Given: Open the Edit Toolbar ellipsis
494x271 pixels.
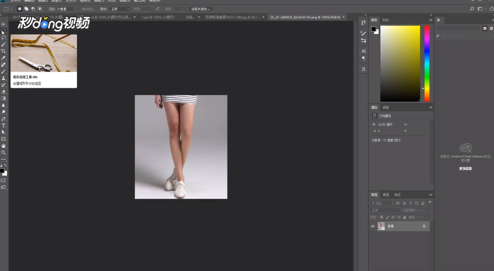Looking at the screenshot, I should point(3,159).
